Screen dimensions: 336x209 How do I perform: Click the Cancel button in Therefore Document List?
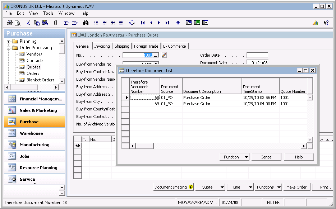(x=266, y=157)
